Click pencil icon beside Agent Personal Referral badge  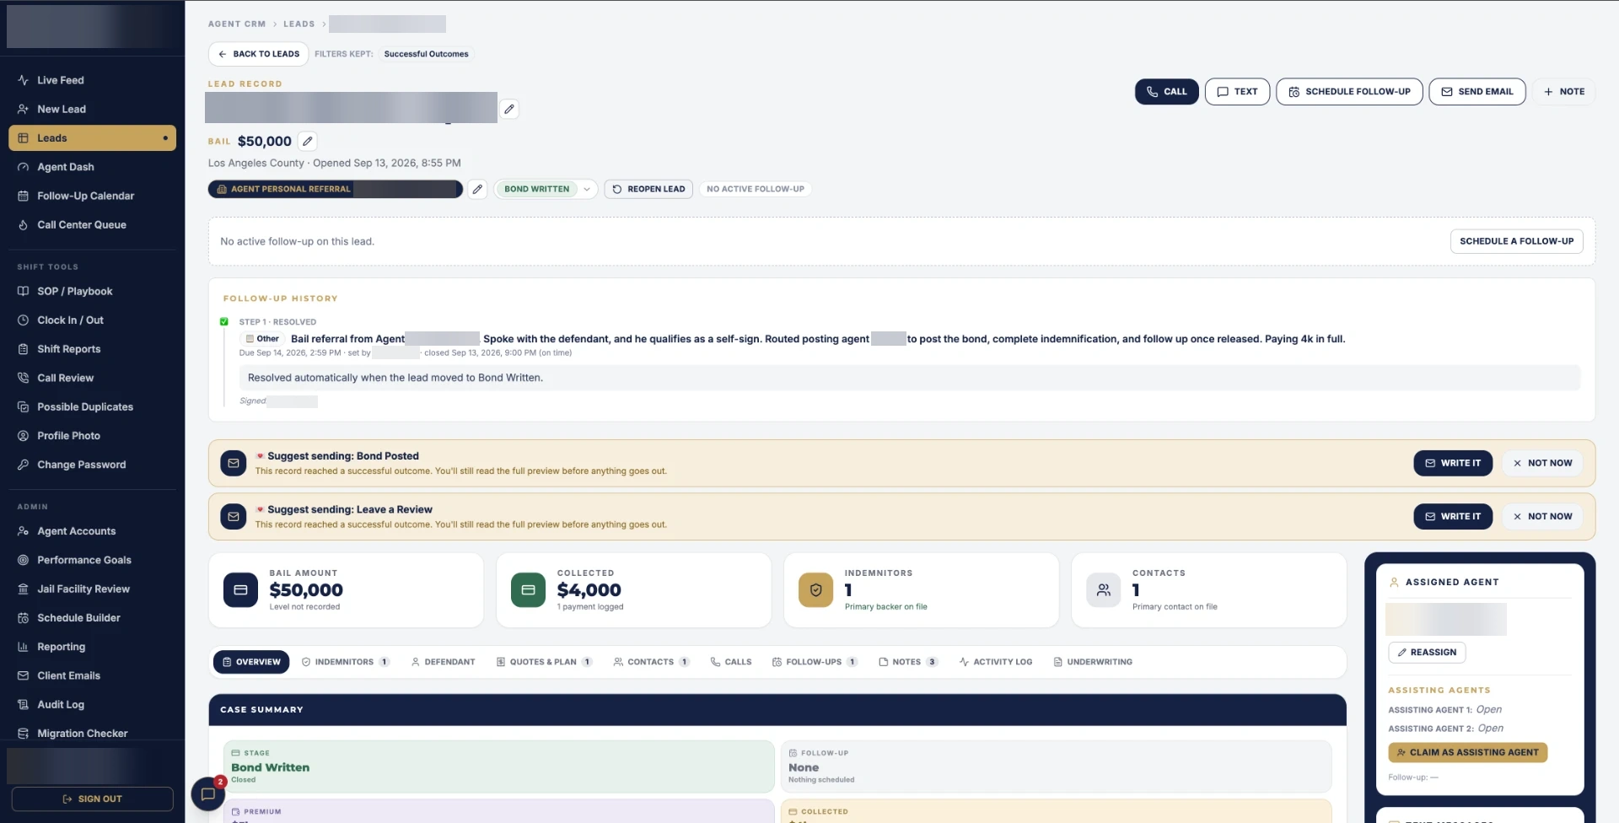coord(477,189)
